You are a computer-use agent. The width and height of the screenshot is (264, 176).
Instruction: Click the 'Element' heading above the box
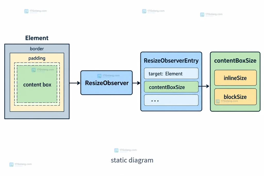pos(37,38)
